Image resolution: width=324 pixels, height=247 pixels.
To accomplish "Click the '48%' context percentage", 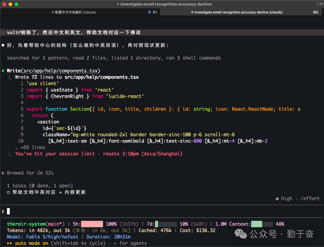I will pyautogui.click(x=280, y=224).
